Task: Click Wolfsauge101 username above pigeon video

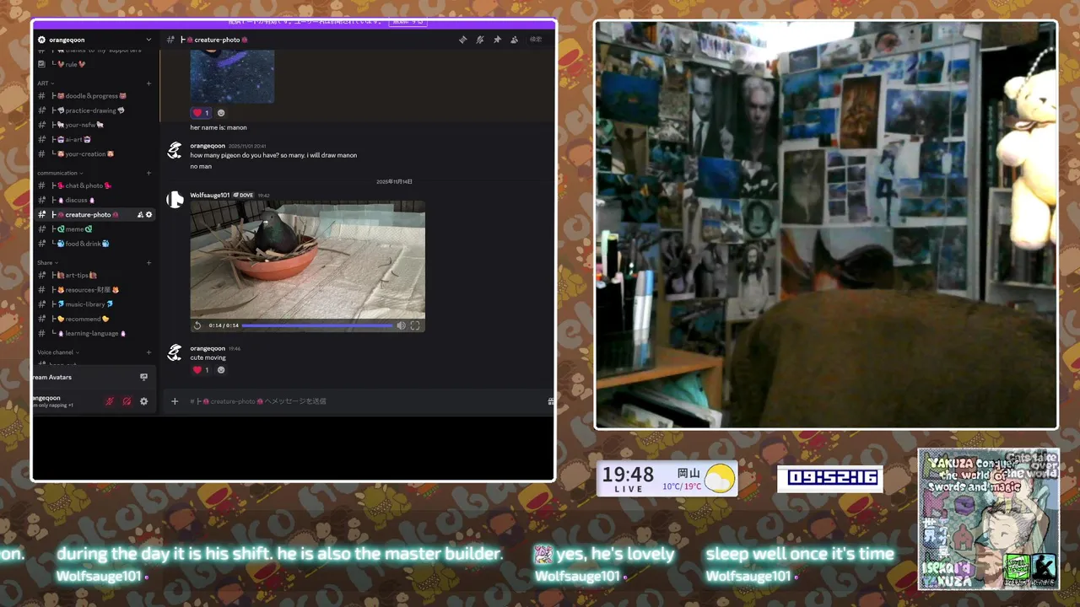Action: coord(210,195)
